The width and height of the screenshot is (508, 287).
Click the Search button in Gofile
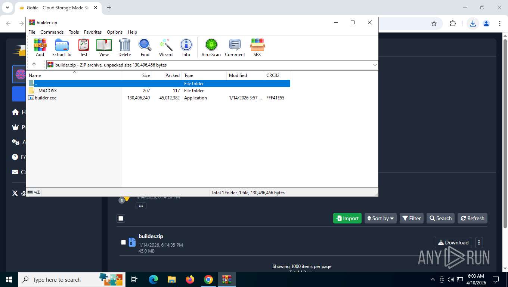(440, 218)
